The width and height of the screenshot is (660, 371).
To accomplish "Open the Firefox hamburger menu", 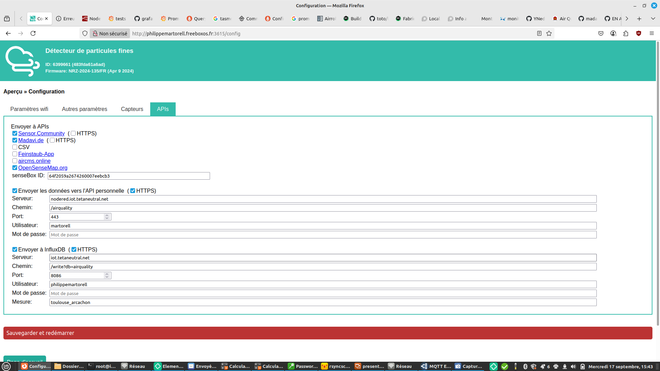I will click(652, 33).
